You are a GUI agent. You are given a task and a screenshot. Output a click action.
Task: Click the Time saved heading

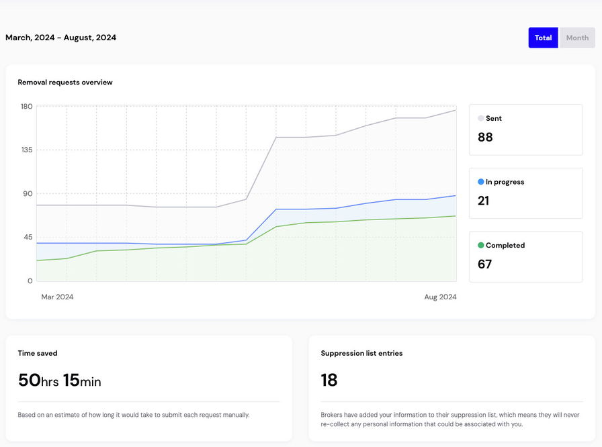pyautogui.click(x=37, y=353)
